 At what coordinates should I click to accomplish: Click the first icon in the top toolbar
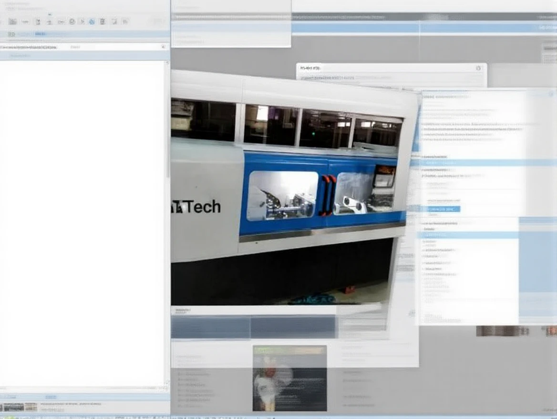pos(13,21)
